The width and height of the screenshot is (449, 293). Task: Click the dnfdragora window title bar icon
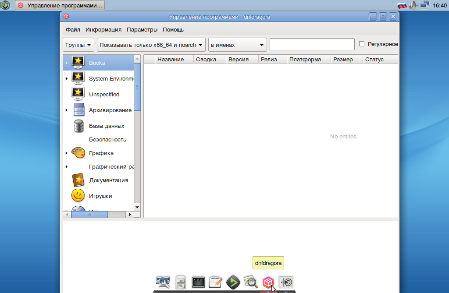(x=66, y=16)
